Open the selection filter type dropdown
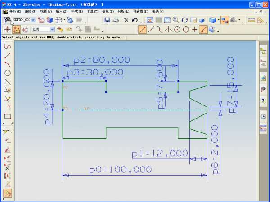 point(53,30)
